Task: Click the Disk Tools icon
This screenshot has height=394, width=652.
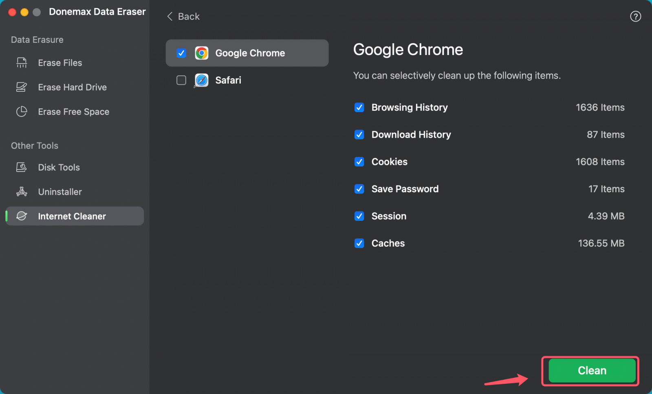Action: [21, 167]
